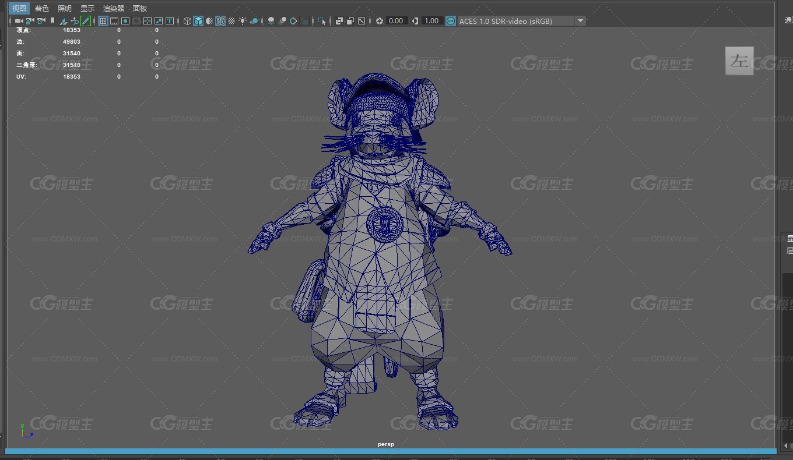
Task: Collapse toolbar handle before the Exposure icon
Action: [x=371, y=21]
